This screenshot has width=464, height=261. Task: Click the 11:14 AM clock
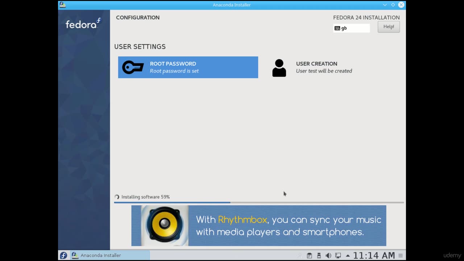pos(374,256)
